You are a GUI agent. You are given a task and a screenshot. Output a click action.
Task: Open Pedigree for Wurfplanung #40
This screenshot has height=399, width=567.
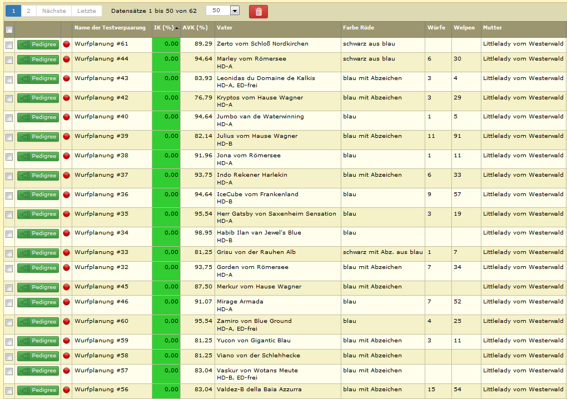(x=38, y=117)
